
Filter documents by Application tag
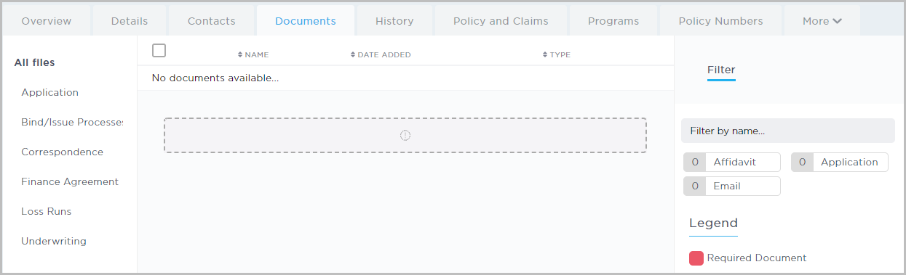click(840, 162)
